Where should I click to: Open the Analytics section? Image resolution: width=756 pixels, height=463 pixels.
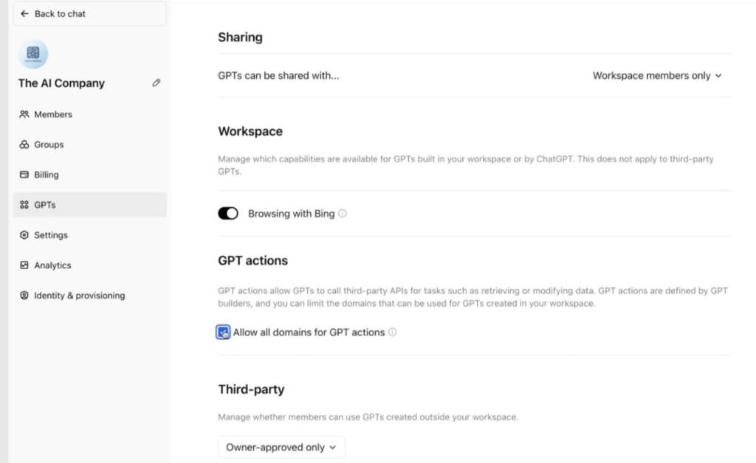89,265
